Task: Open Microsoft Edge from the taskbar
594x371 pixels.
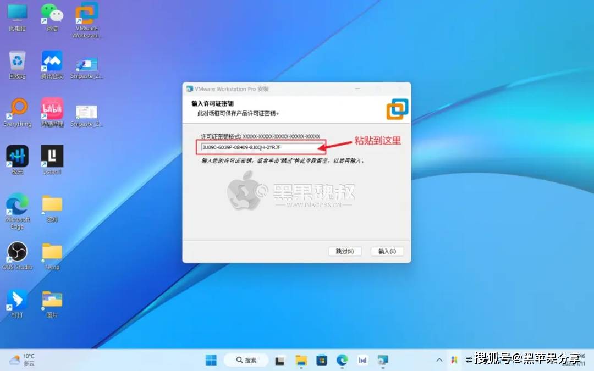Action: [x=342, y=360]
